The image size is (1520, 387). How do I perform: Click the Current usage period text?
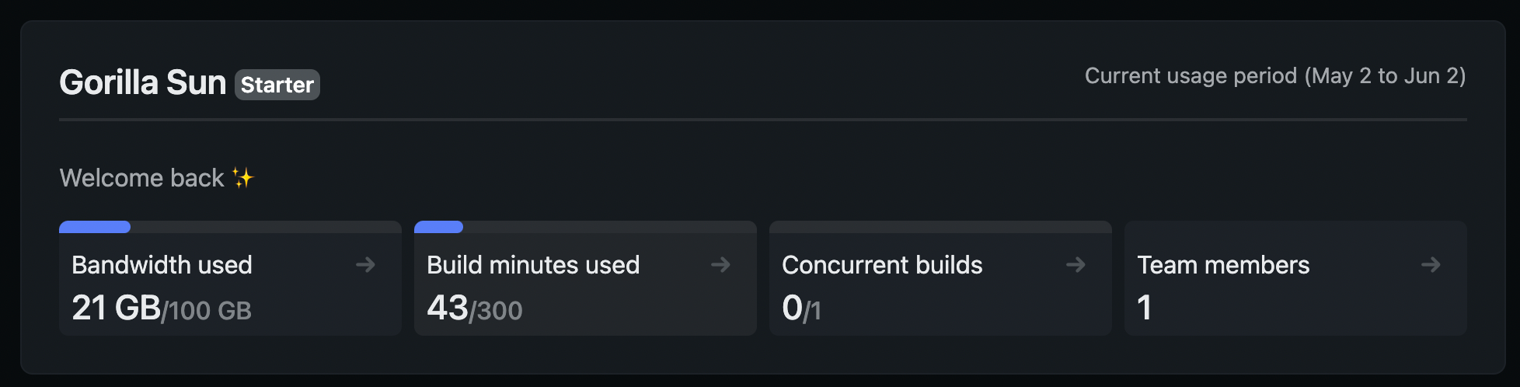pos(1275,76)
